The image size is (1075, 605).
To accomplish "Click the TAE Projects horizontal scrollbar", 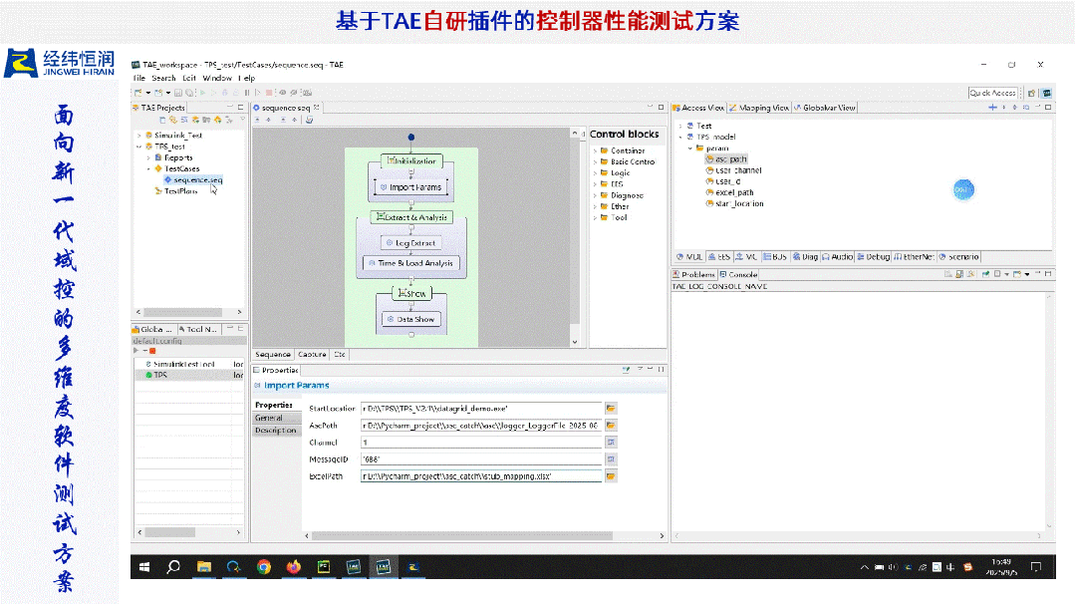I will click(182, 312).
